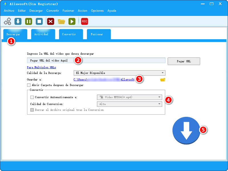Open the Video MPEG4 format dropdown

click(130, 97)
